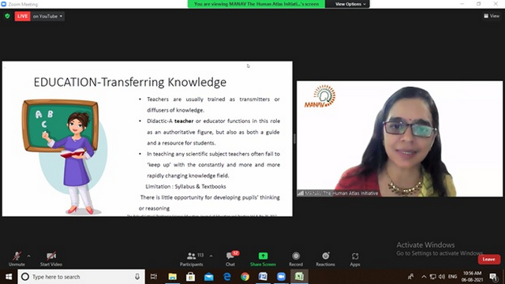
Task: Start Video in the Zoom toolbar
Action: [50, 259]
